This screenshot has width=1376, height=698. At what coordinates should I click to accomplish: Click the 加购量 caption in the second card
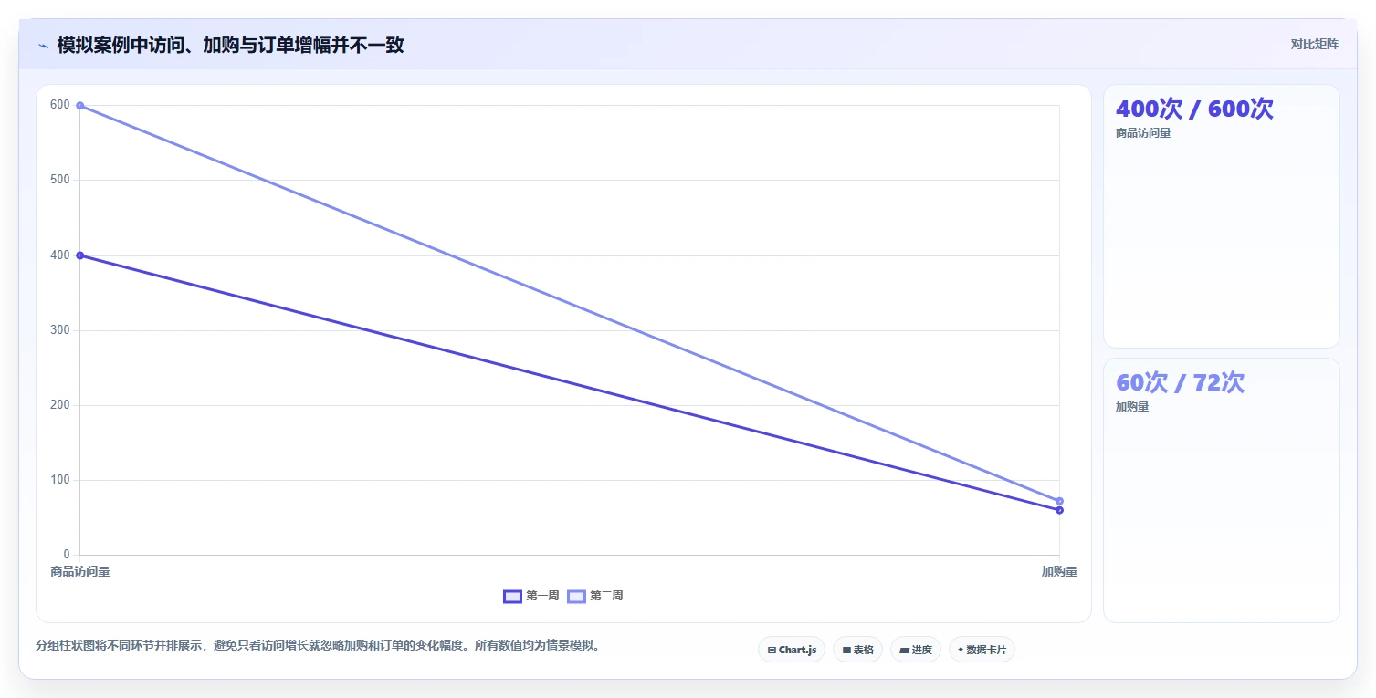1132,407
